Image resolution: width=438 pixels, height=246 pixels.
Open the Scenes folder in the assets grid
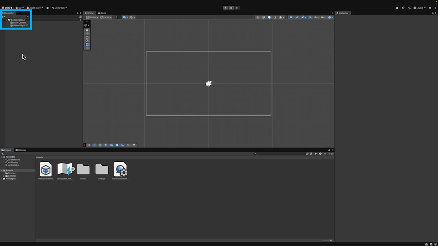[x=83, y=171]
